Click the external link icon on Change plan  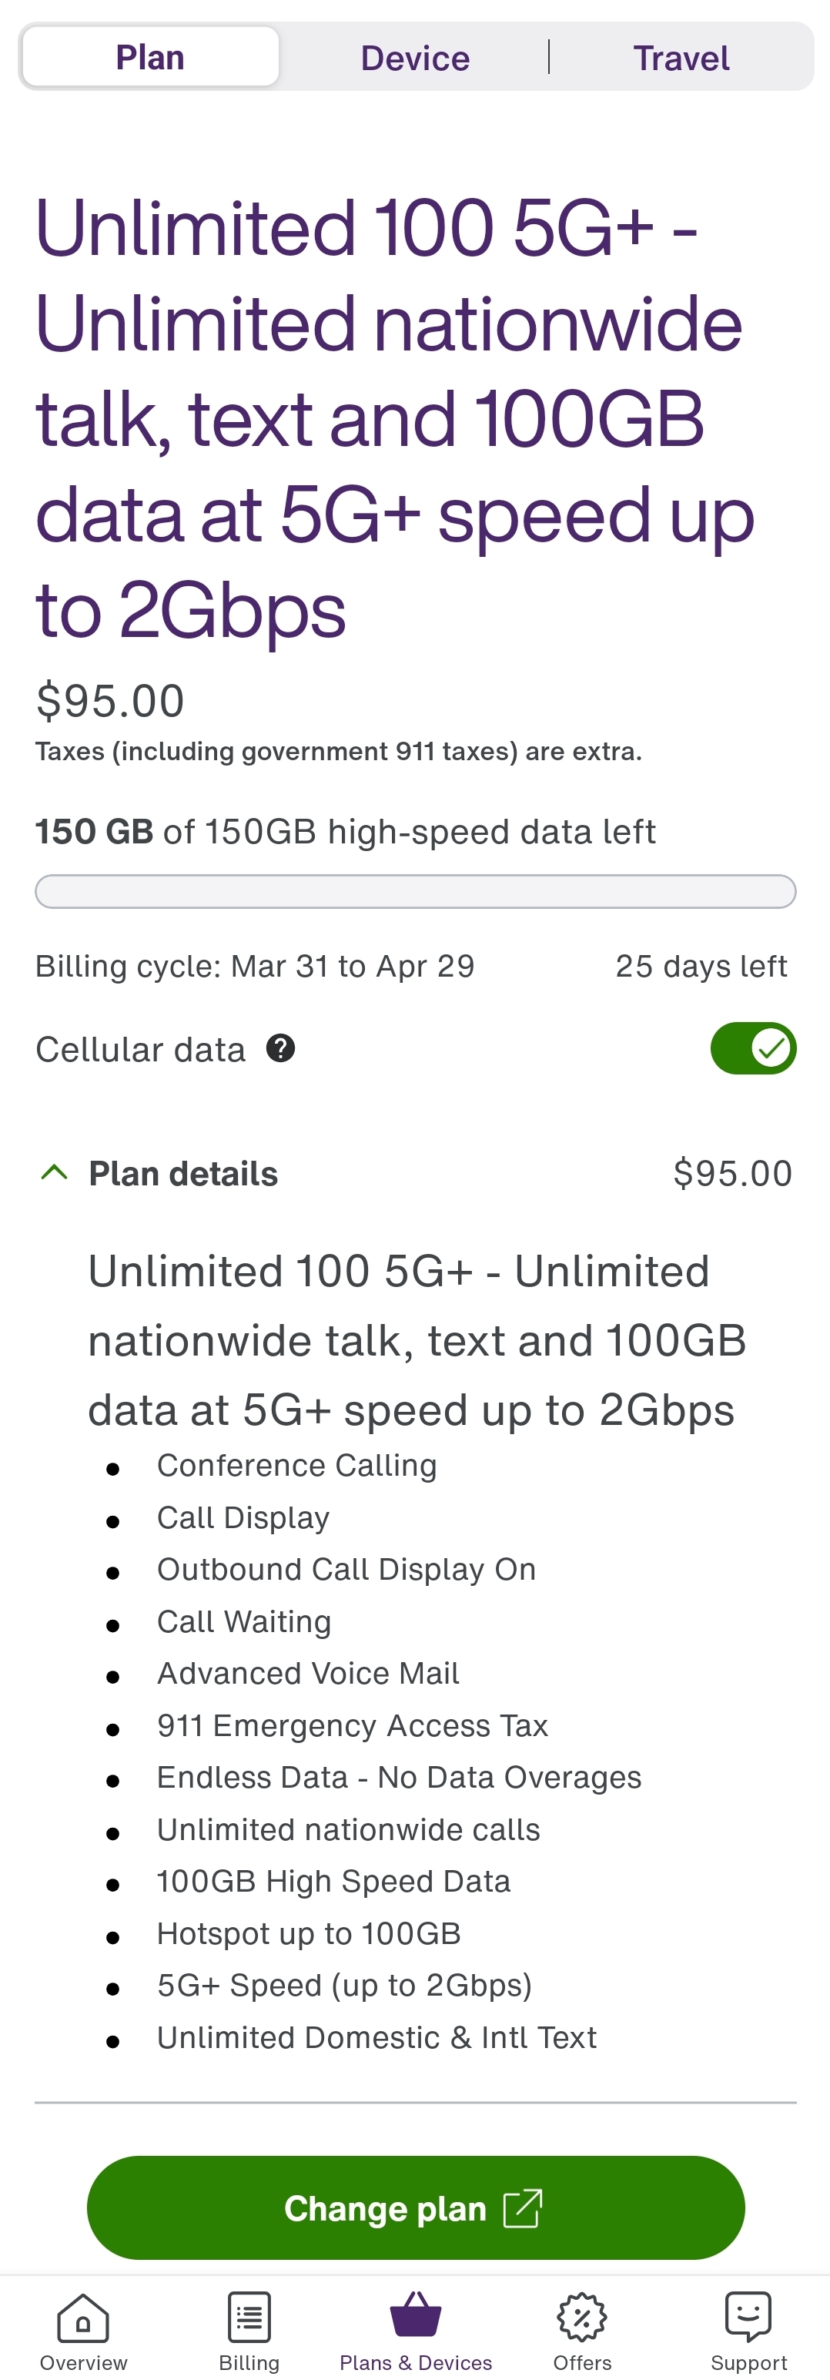point(523,2208)
